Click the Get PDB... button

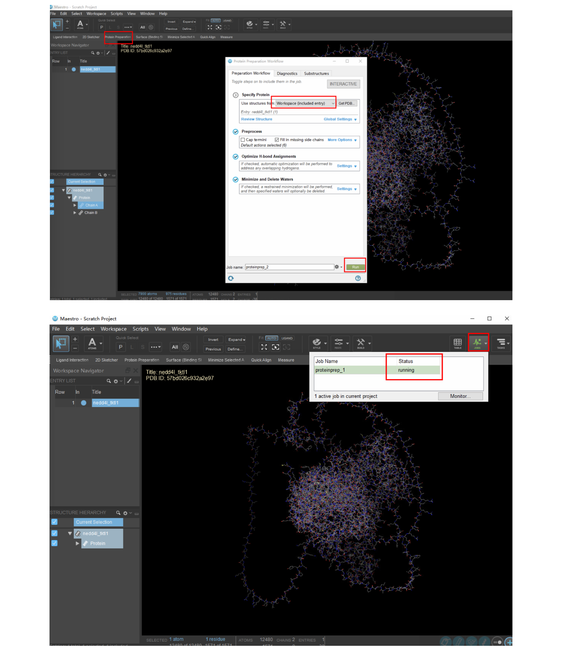347,103
